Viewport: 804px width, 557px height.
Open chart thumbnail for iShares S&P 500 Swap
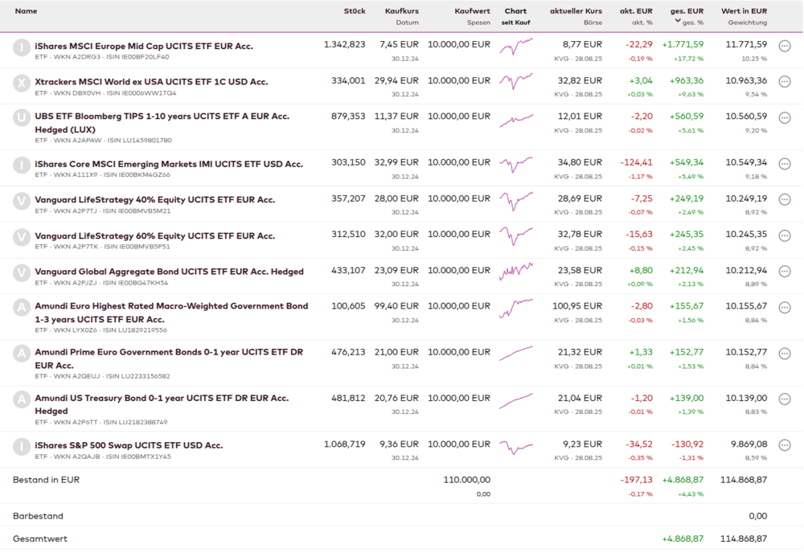516,447
